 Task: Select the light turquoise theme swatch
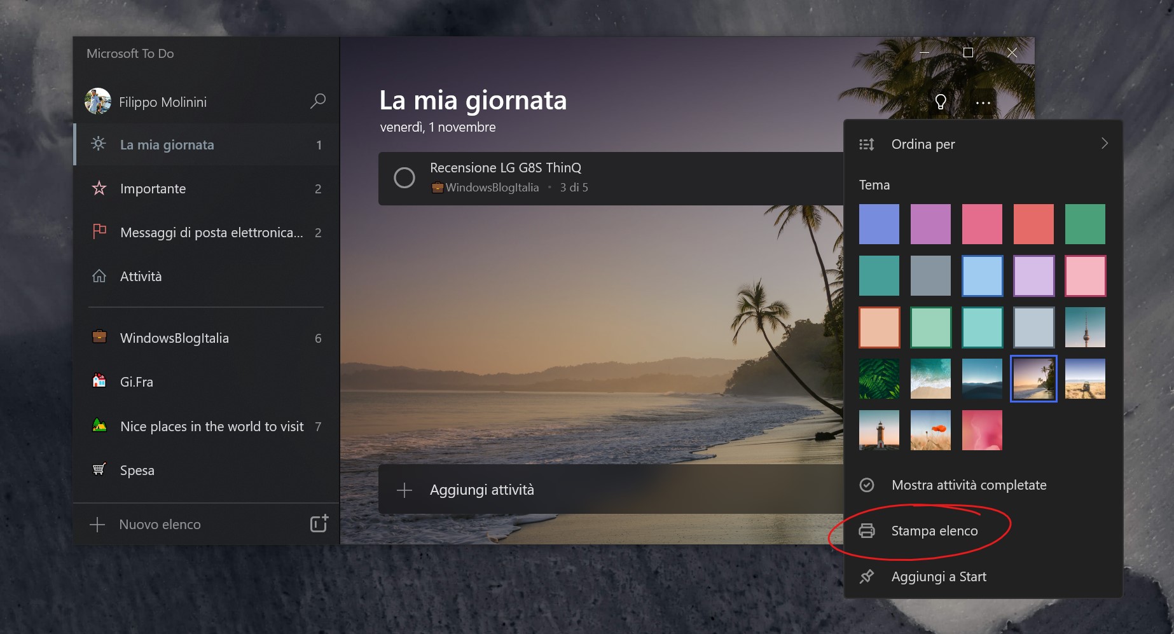[x=982, y=327]
